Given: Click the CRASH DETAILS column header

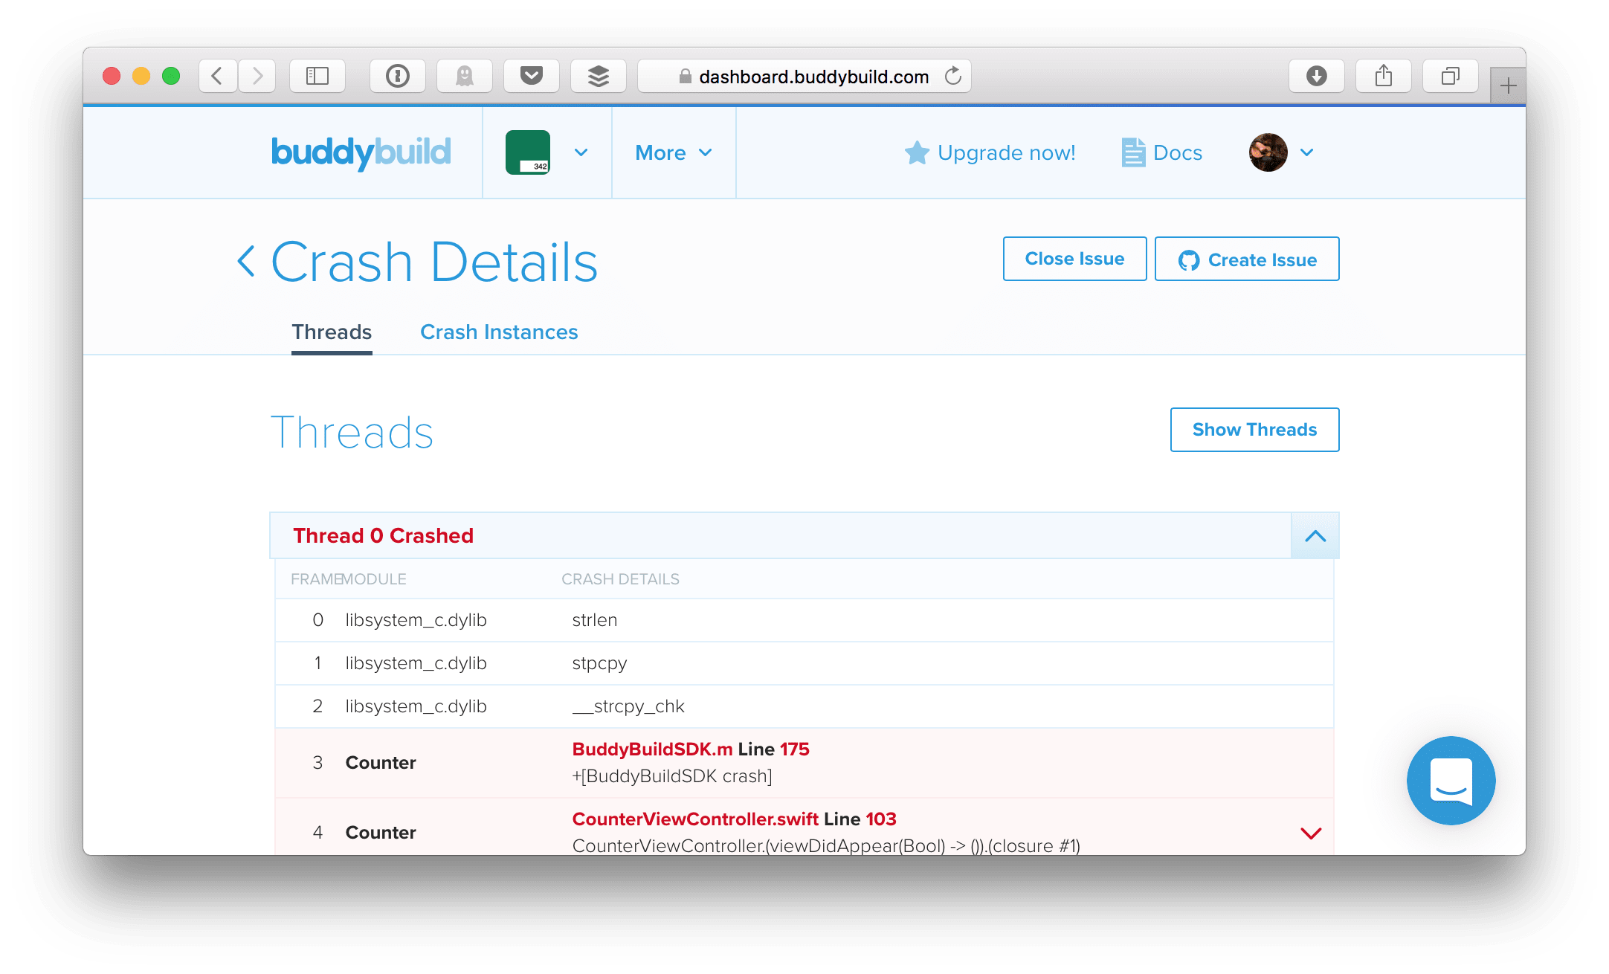Looking at the screenshot, I should click(620, 579).
